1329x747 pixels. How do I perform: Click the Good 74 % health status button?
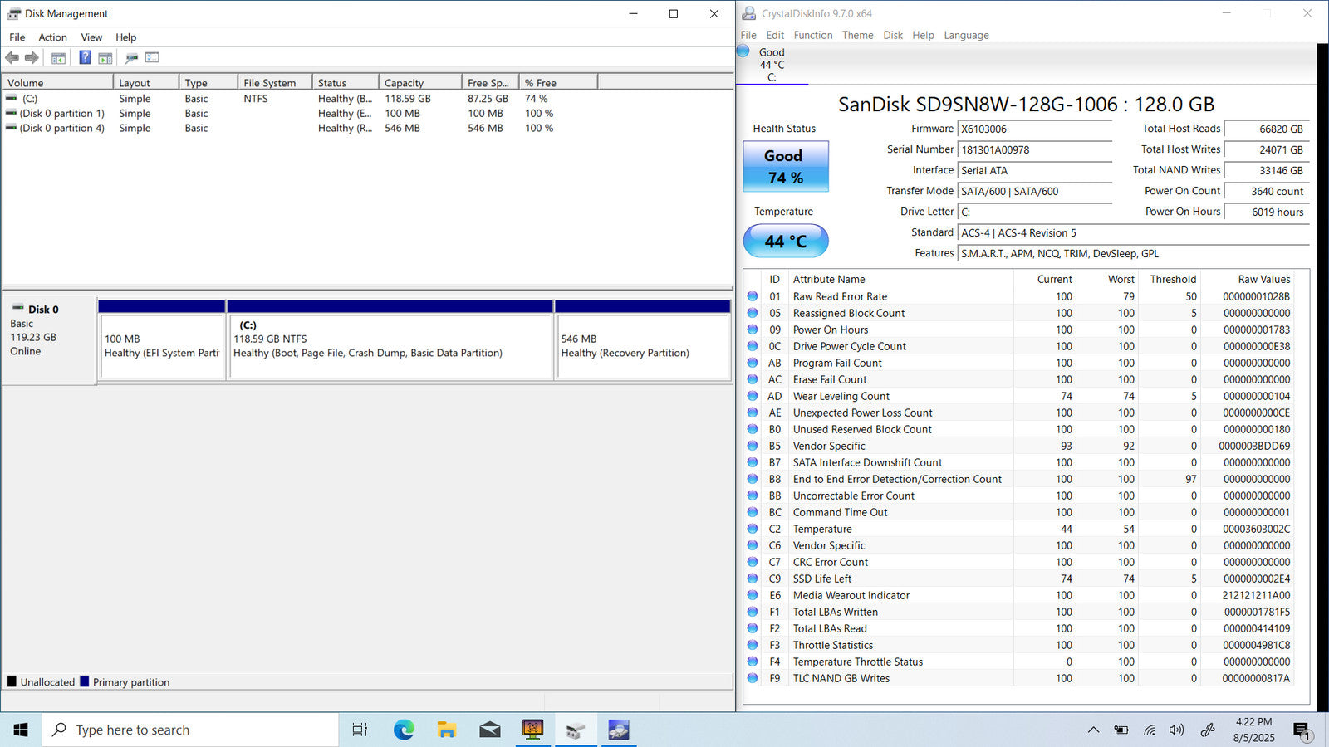tap(785, 167)
